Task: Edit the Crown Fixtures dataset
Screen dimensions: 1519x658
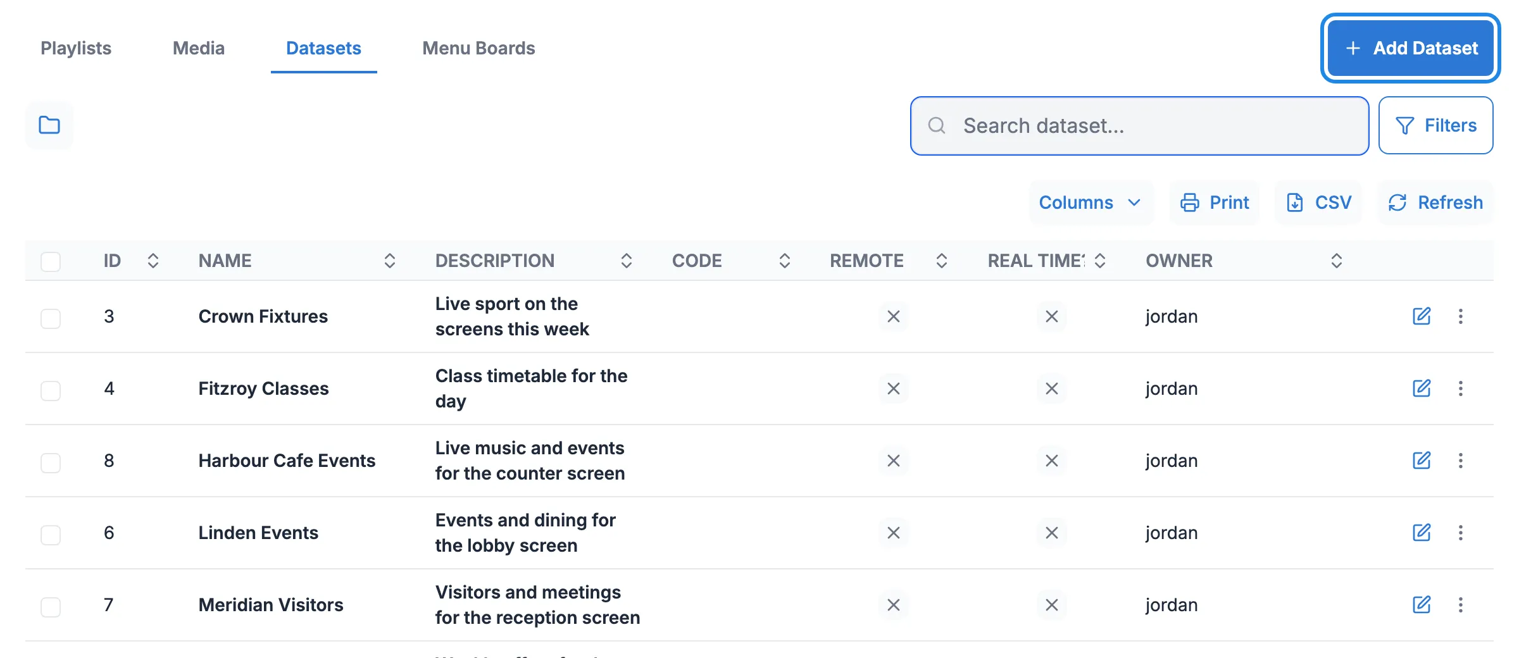Action: point(1422,316)
